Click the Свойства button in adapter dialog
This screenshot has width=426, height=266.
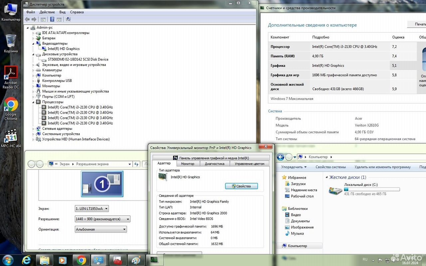(241, 186)
